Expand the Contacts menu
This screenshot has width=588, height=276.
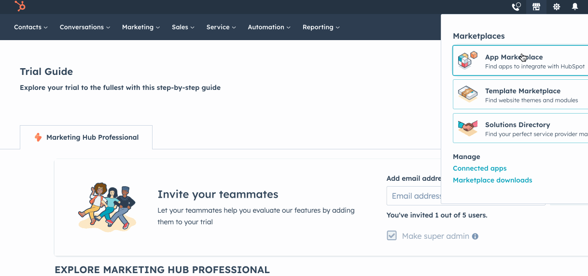(x=31, y=27)
